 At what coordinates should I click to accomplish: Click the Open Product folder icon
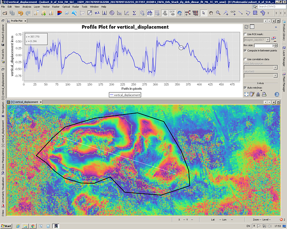5,13
